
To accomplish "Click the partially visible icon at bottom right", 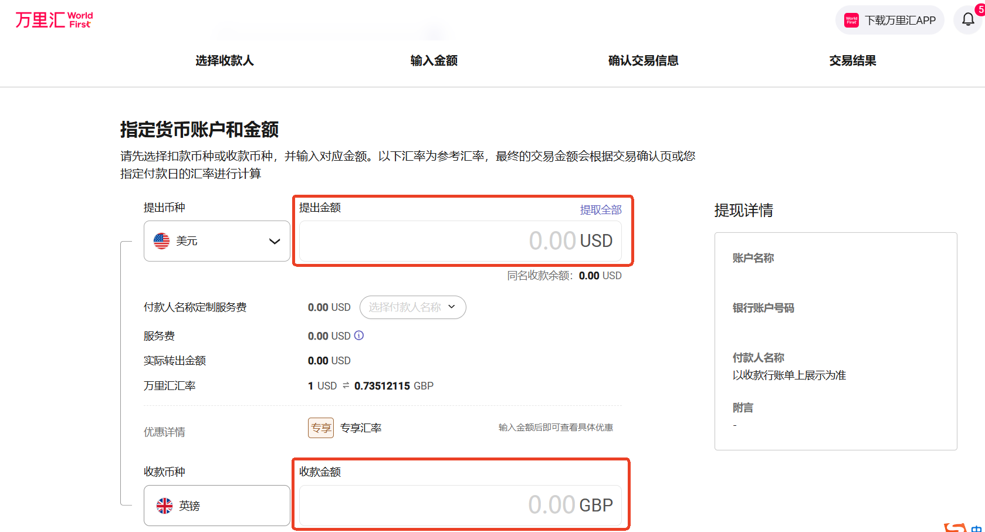I will [955, 527].
